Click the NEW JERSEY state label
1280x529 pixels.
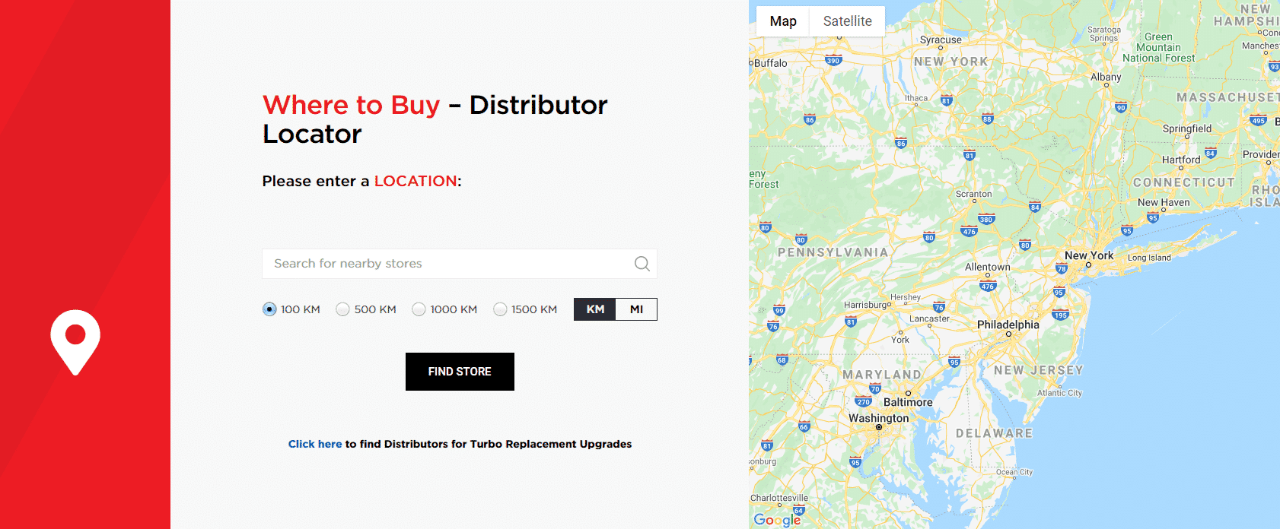pyautogui.click(x=1038, y=370)
